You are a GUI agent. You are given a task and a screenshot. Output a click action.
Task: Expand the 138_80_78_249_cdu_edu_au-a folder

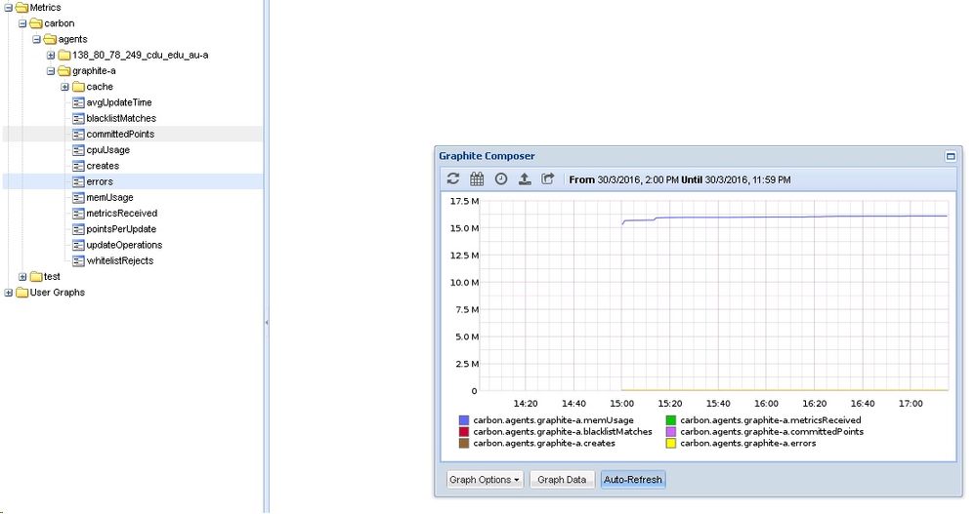(51, 55)
